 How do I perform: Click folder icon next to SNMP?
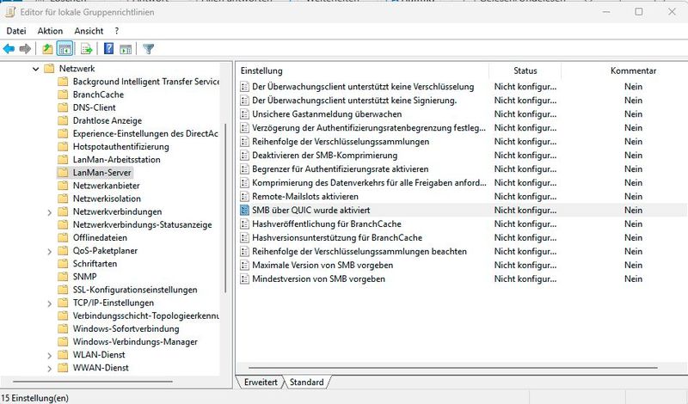click(63, 277)
